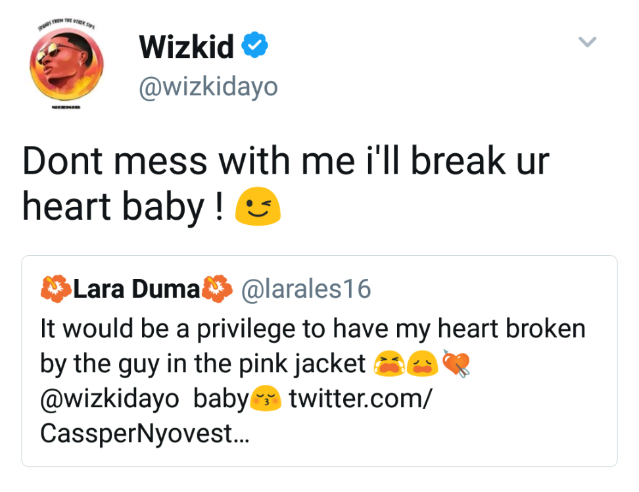The height and width of the screenshot is (492, 639).
Task: Click the loudly crying emoji in quoted tweet
Action: click(x=389, y=364)
